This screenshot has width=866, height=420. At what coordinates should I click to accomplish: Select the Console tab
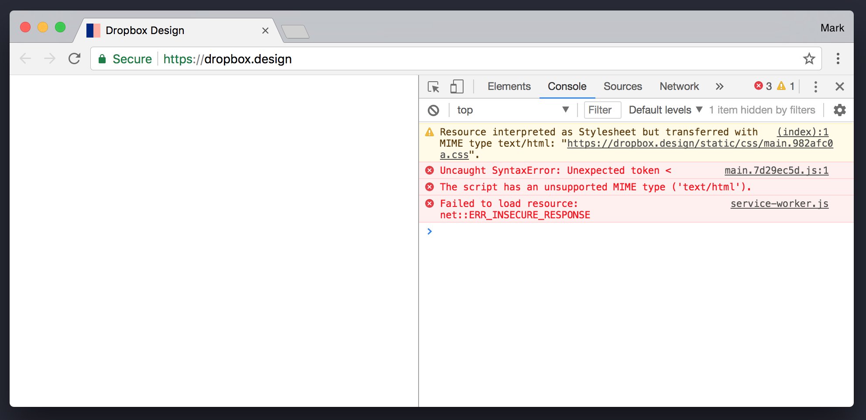(567, 86)
